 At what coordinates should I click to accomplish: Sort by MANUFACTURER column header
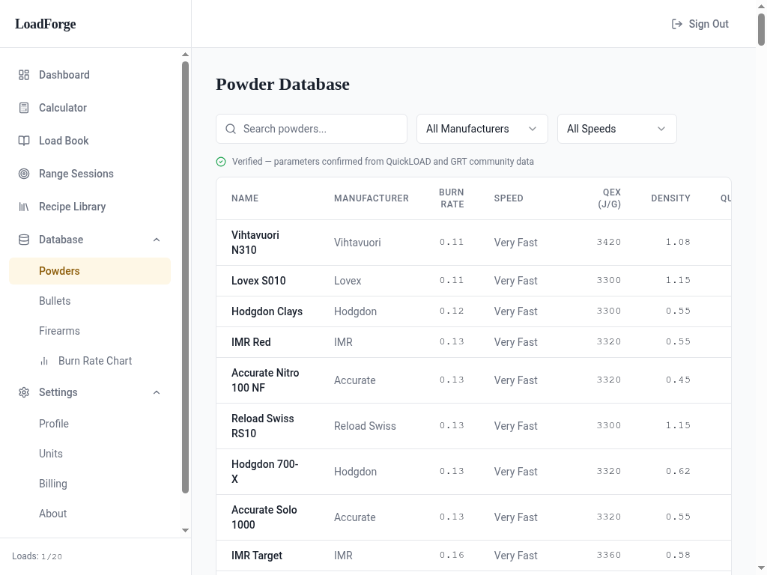[x=372, y=198]
